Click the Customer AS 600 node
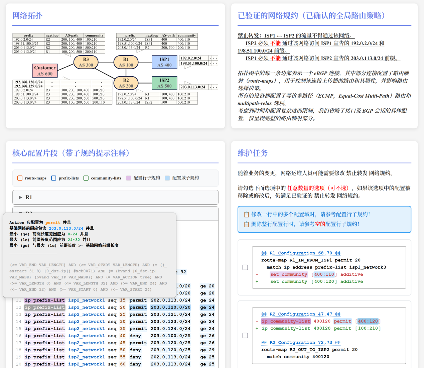424x368 pixels. click(45, 71)
